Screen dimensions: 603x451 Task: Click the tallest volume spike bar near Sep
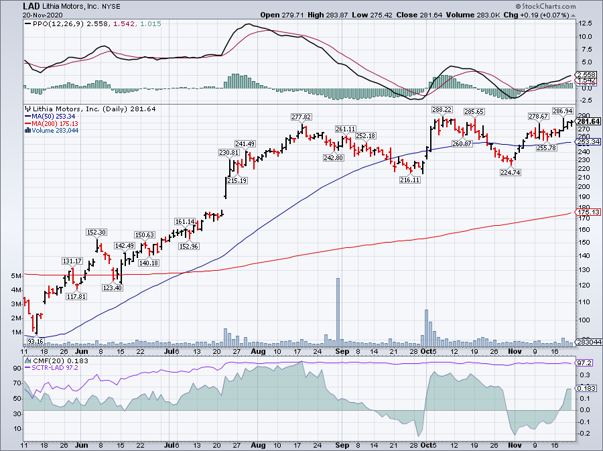(x=338, y=312)
